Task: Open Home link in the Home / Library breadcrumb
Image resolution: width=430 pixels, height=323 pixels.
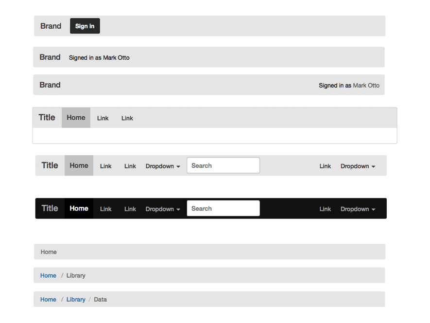Action: point(48,275)
